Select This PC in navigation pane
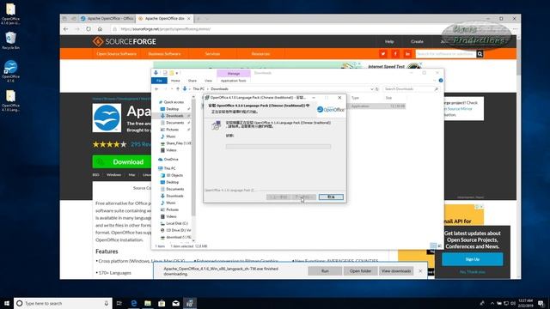Viewport: 550px width, 309px height. tap(169, 168)
